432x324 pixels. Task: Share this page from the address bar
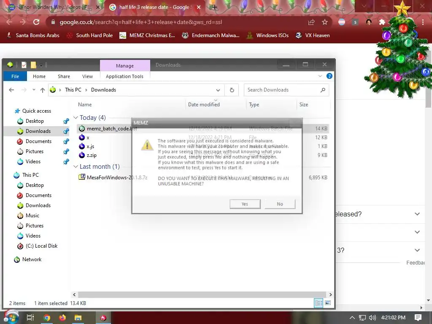[x=311, y=22]
